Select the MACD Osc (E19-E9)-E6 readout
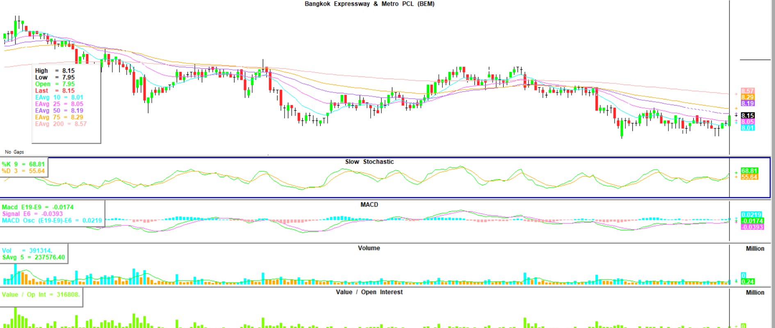775x328 pixels. click(x=52, y=220)
